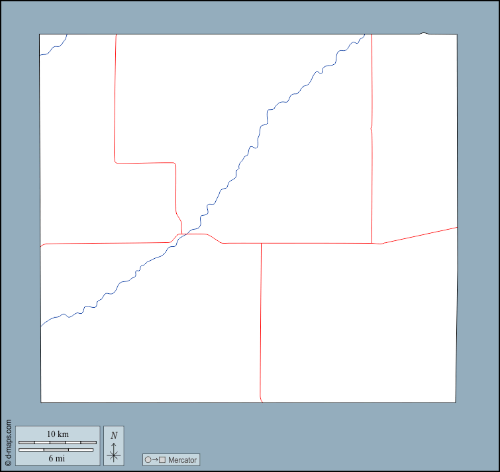500x472 pixels.
Task: Click the circle icon in projection box
Action: [x=148, y=459]
